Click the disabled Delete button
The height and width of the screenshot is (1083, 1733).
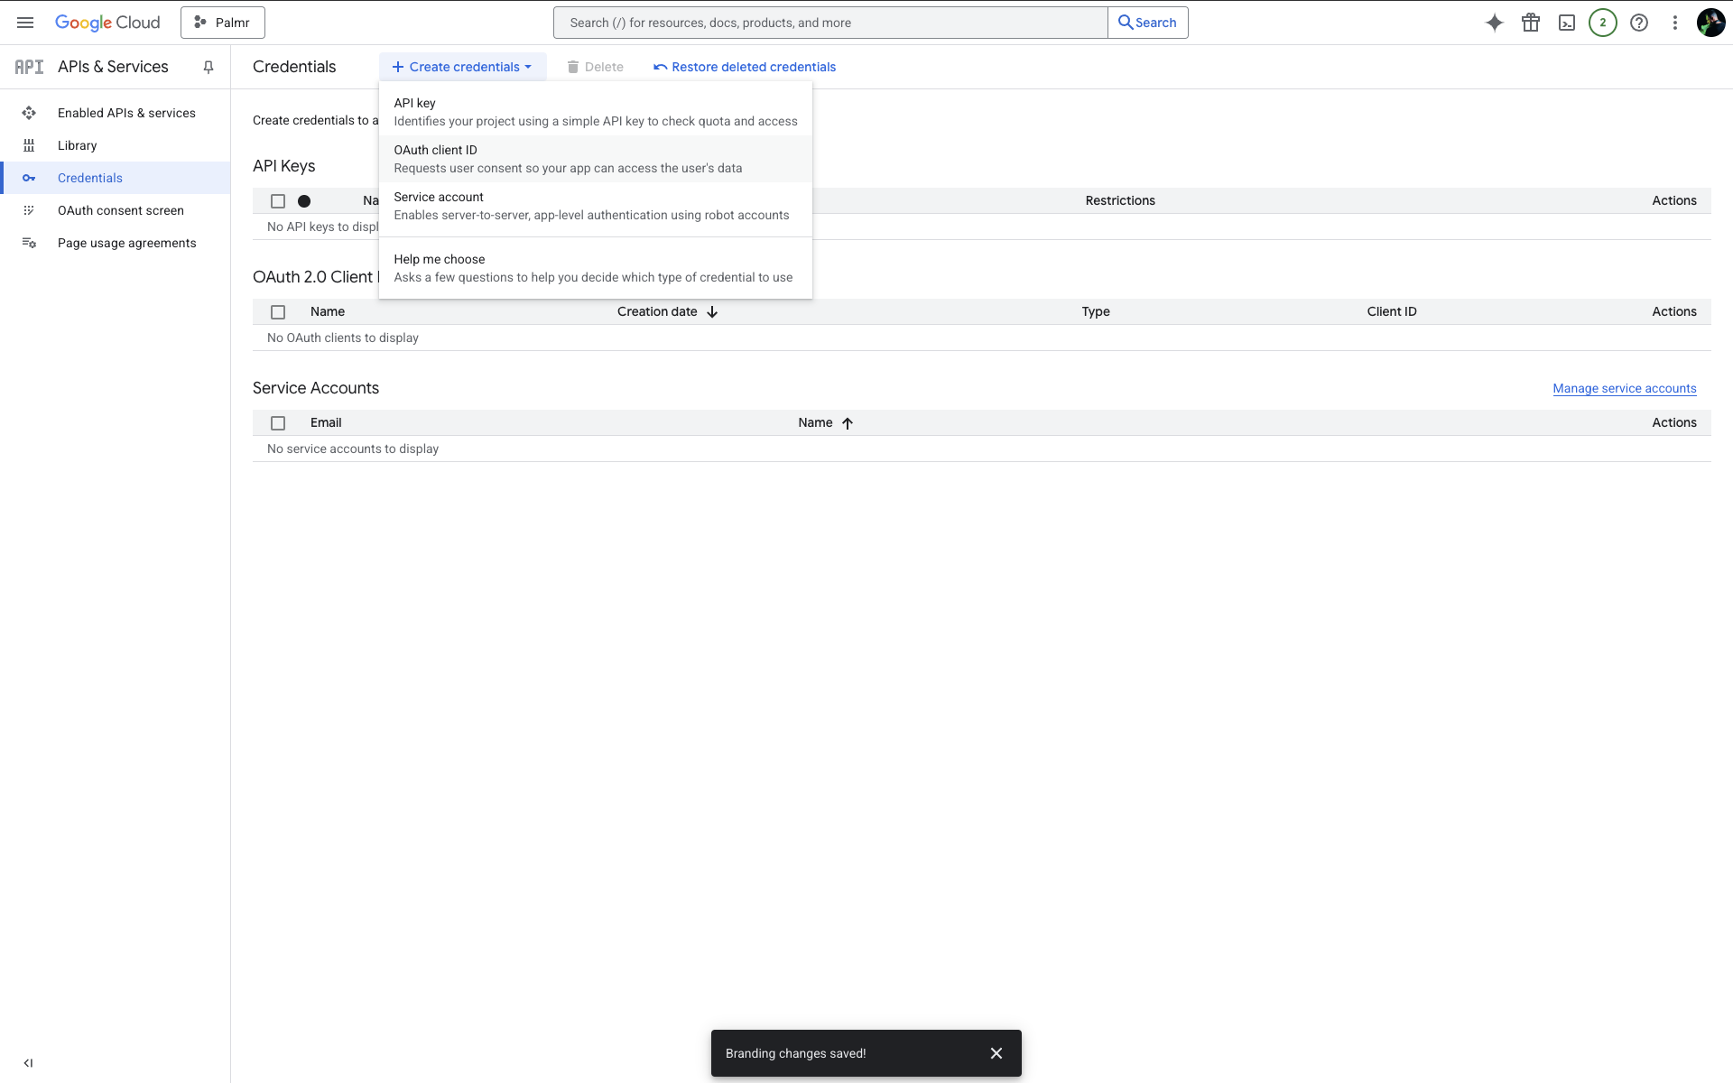pyautogui.click(x=595, y=67)
